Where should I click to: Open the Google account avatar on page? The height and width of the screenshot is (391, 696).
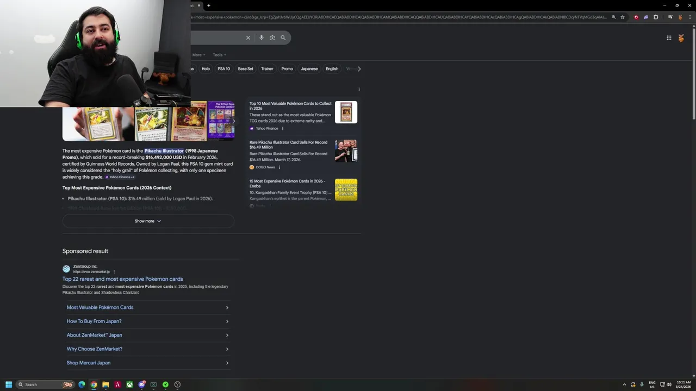coord(681,37)
